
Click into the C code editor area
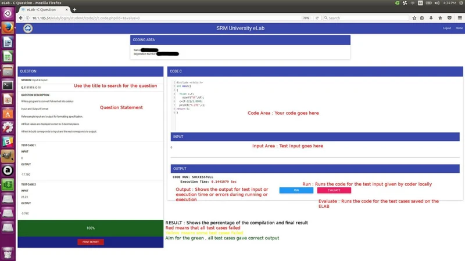click(314, 104)
